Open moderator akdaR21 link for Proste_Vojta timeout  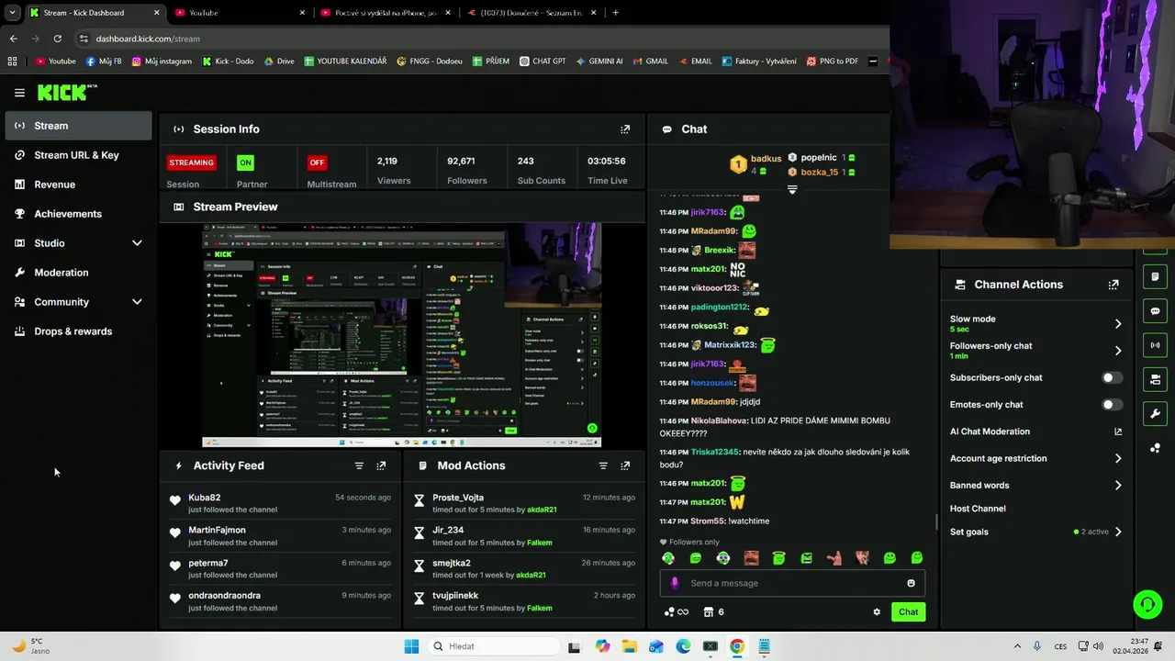point(542,510)
